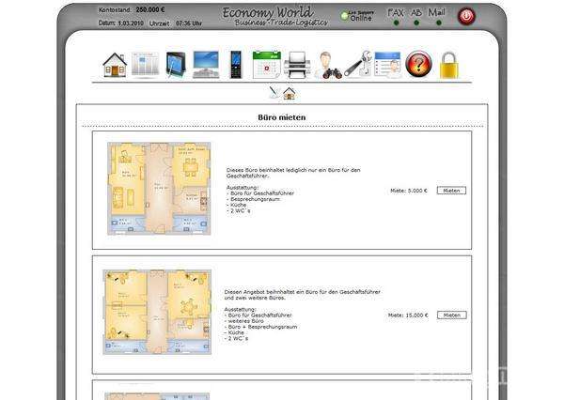This screenshot has height=400, width=564.
Task: Open the Mail inbox
Action: click(x=437, y=14)
